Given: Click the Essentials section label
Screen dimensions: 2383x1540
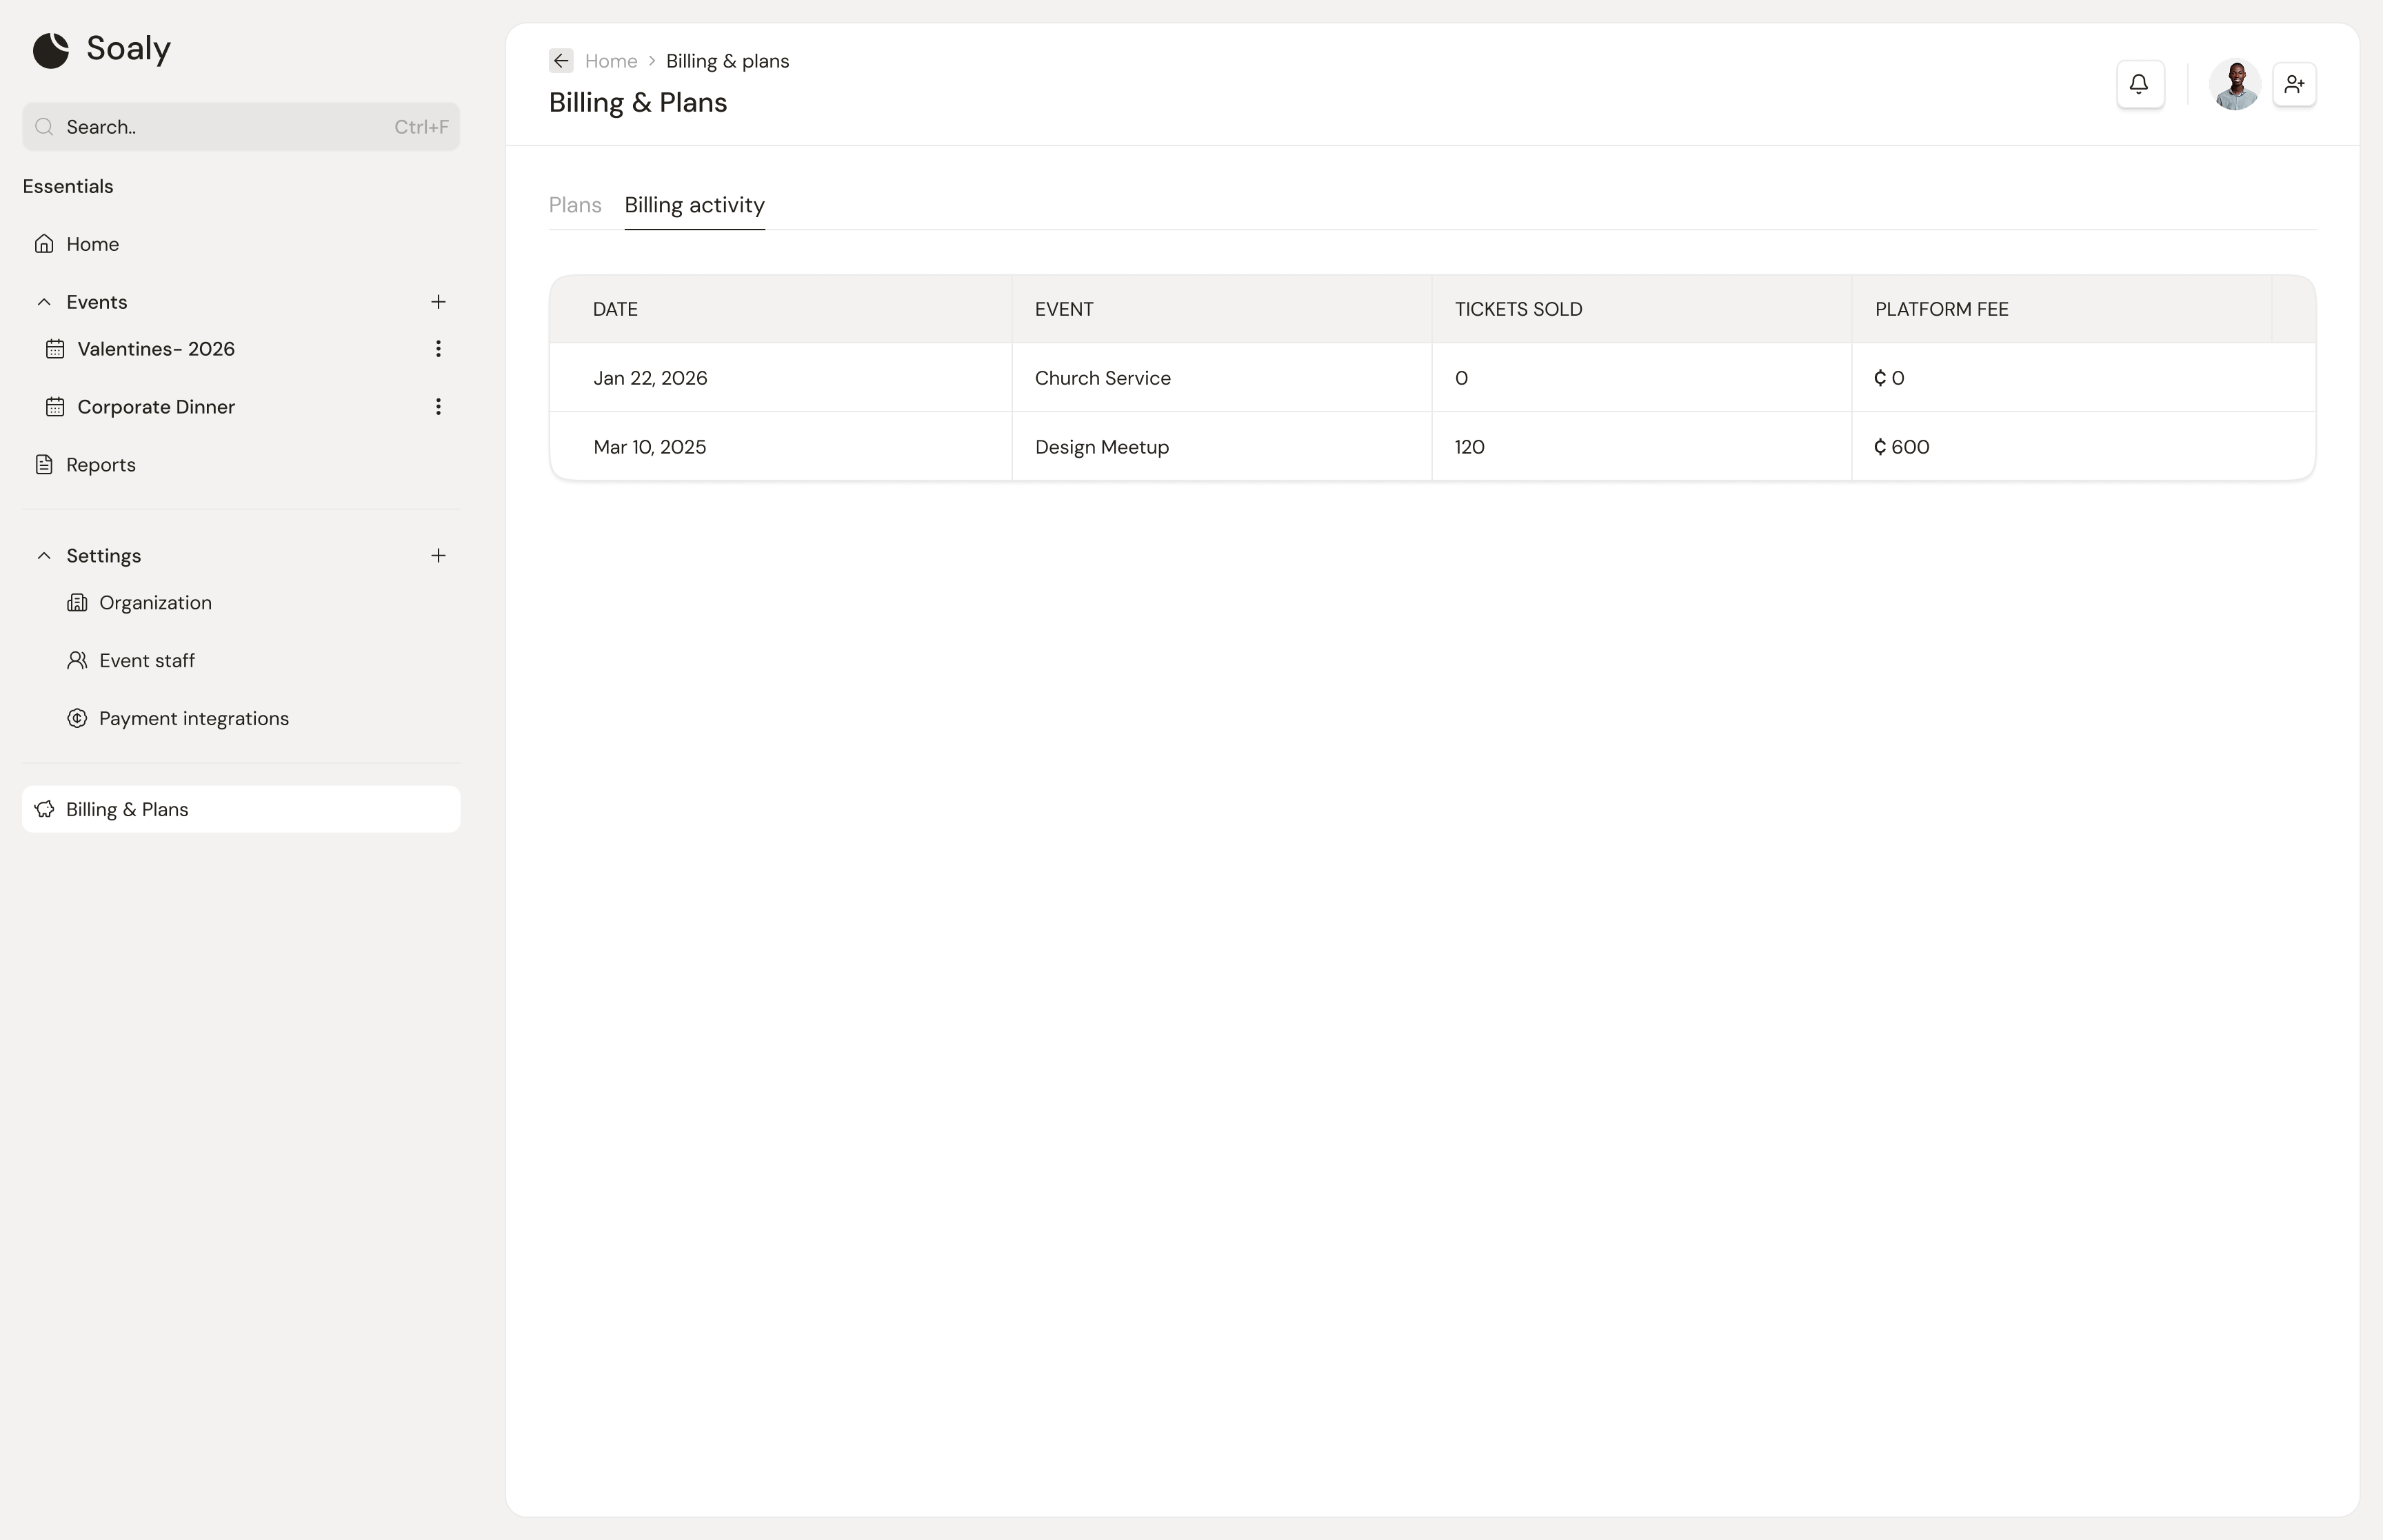Looking at the screenshot, I should pyautogui.click(x=68, y=187).
